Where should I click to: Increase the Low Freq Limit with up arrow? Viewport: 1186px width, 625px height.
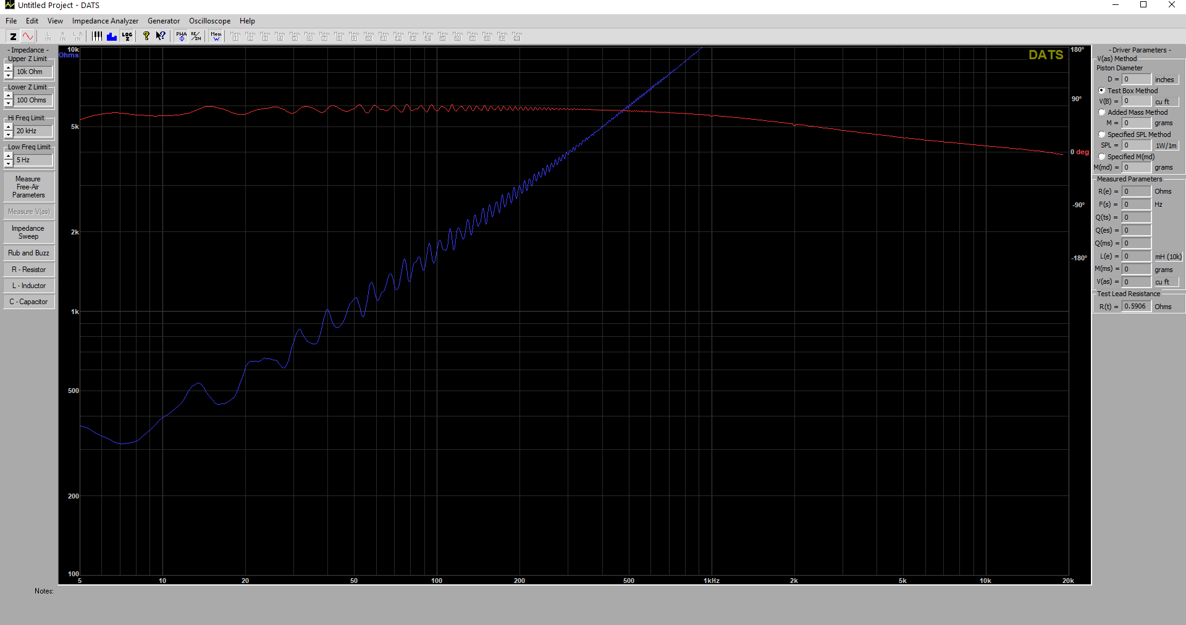click(x=9, y=156)
